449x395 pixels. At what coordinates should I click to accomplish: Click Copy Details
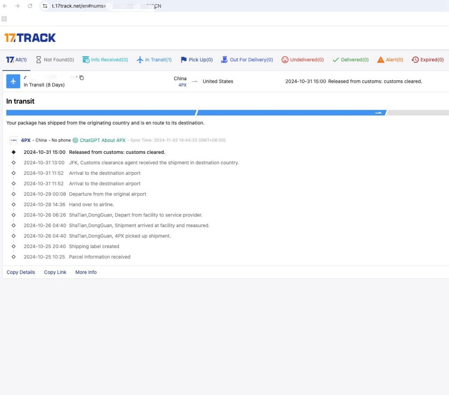21,272
